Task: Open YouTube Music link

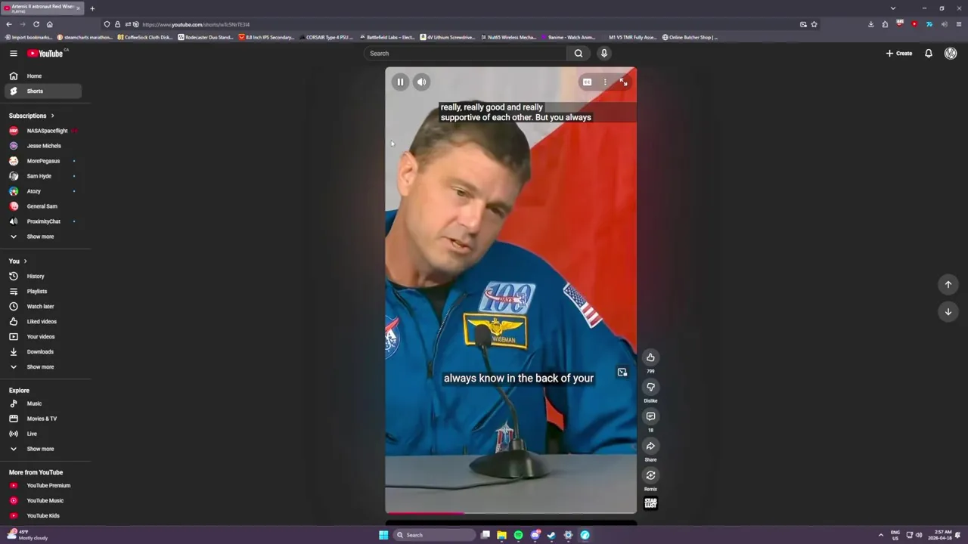Action: pyautogui.click(x=42, y=500)
